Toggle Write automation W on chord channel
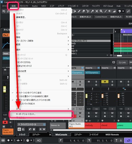The height and width of the screenshot is (144, 132). coord(112,113)
